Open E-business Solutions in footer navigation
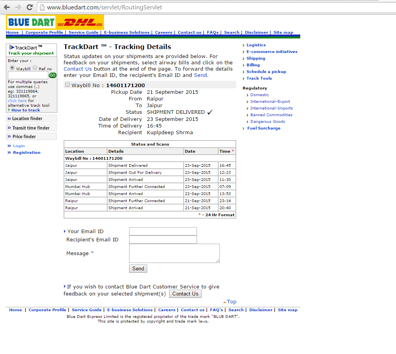 click(x=130, y=310)
